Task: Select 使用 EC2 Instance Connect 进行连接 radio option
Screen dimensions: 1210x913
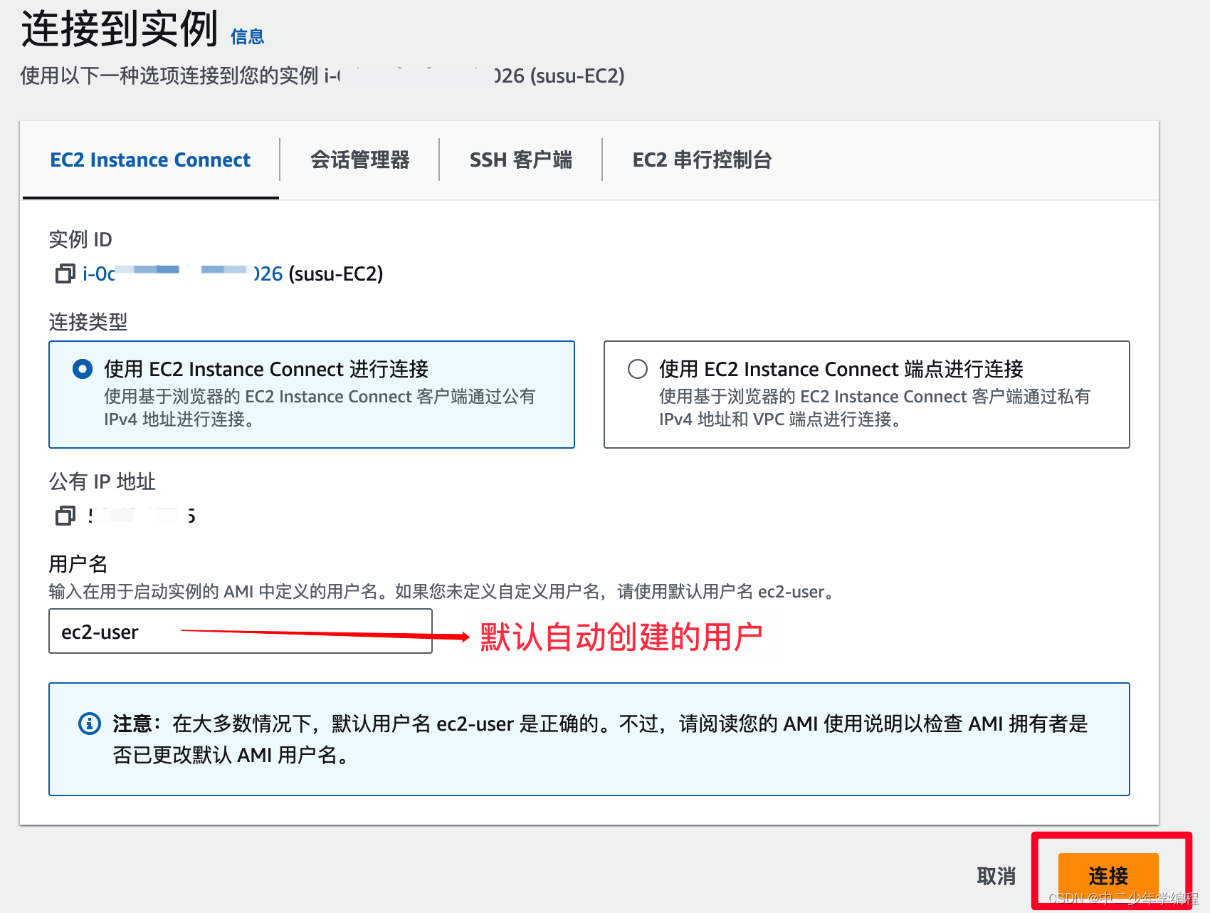Action: 83,369
